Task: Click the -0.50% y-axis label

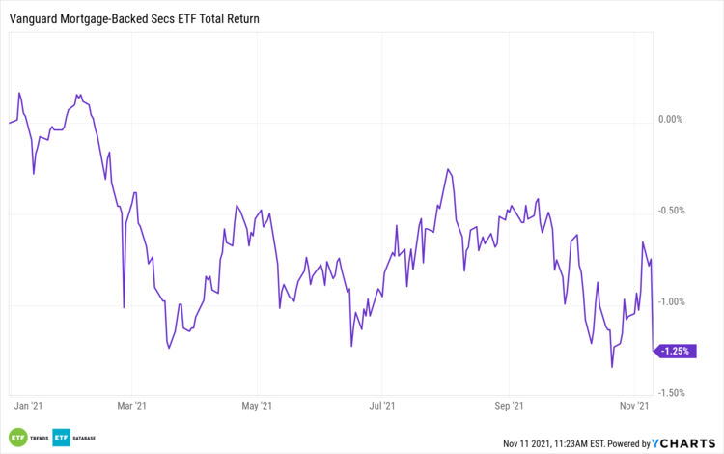Action: click(x=670, y=211)
